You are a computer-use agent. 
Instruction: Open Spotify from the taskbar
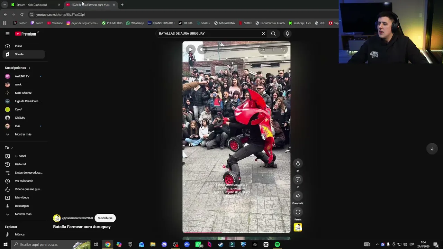(277, 245)
